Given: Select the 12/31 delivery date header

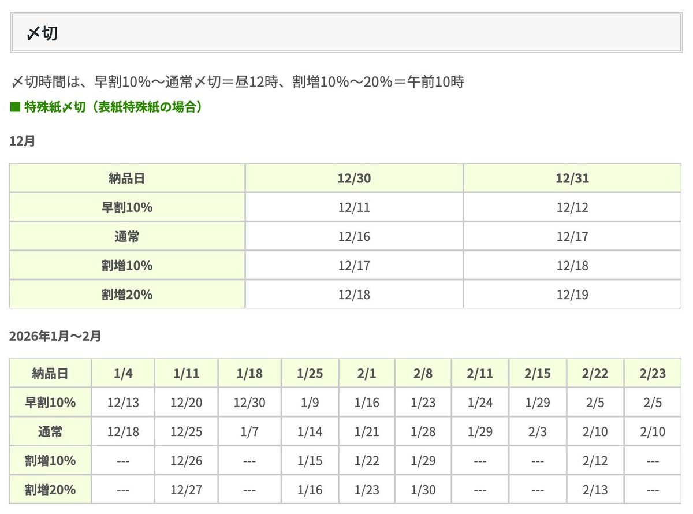Looking at the screenshot, I should click(572, 178).
